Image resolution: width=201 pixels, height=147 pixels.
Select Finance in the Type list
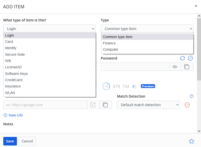click(109, 43)
